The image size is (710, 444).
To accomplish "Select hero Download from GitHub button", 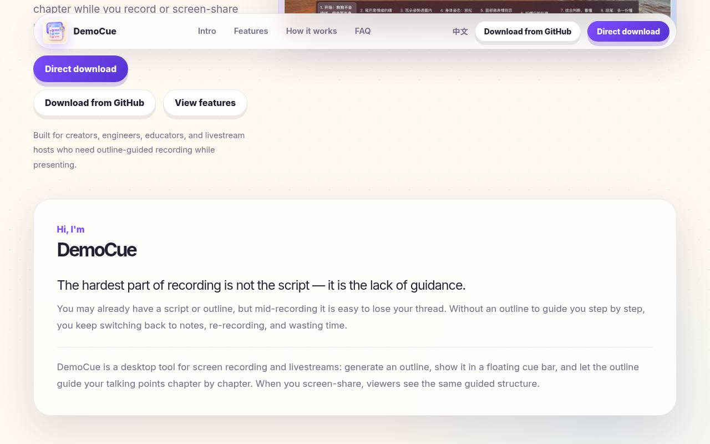I will (94, 103).
